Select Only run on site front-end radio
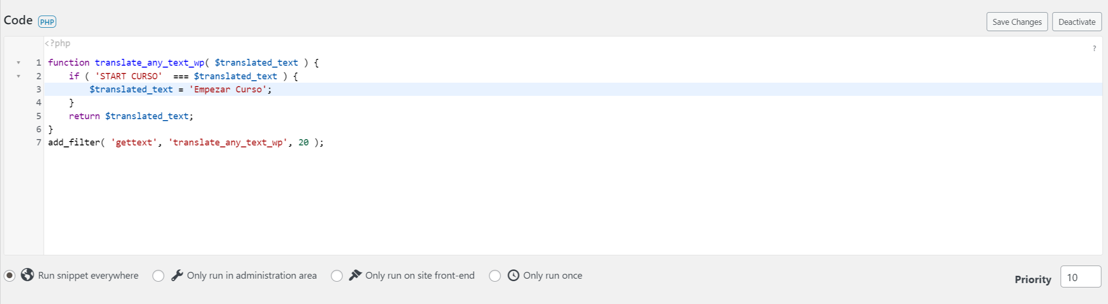Screen dimensions: 1108x304 [x=337, y=276]
